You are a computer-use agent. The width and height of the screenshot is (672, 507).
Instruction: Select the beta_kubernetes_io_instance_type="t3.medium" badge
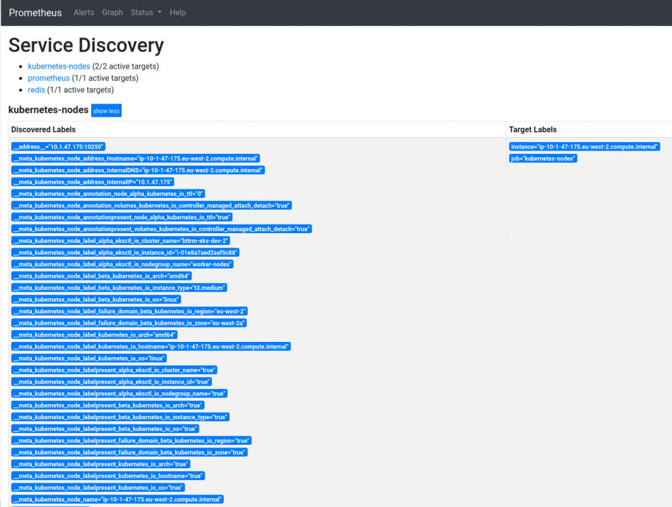click(x=119, y=288)
